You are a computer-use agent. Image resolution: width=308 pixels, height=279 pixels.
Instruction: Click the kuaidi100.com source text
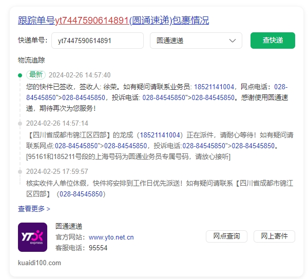(40, 263)
